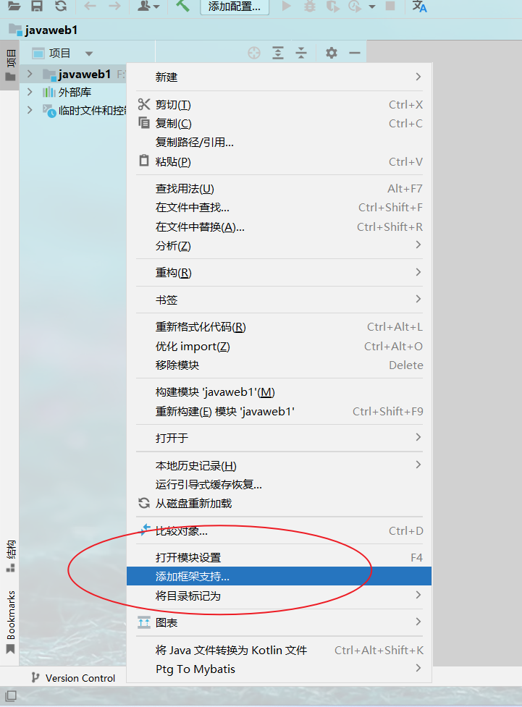Click the Select Opened File crosshair icon
Image resolution: width=522 pixels, height=707 pixels.
pyautogui.click(x=254, y=53)
